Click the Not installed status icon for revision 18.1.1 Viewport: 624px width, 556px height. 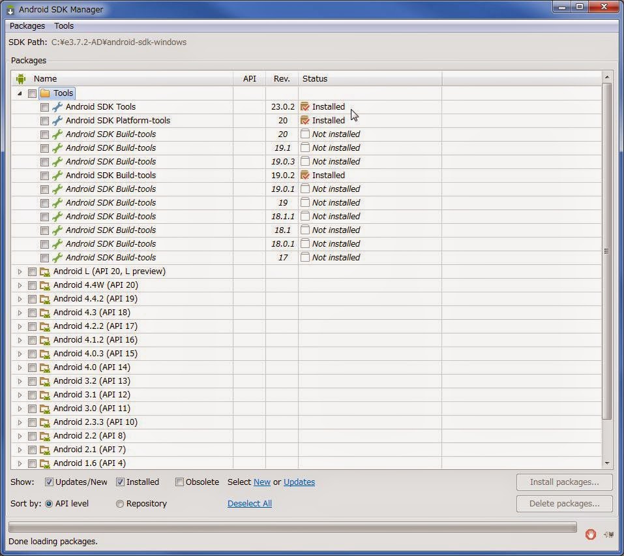click(x=305, y=216)
